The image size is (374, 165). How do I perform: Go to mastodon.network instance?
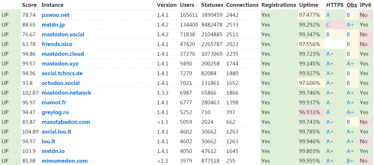tap(66, 93)
